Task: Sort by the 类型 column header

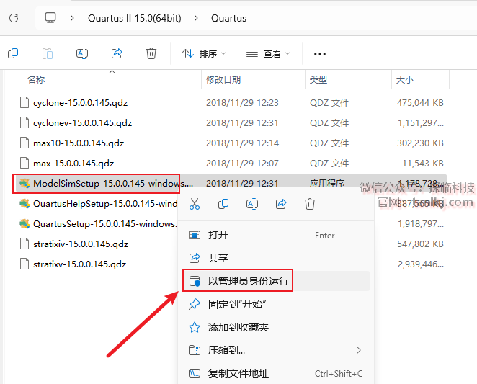Action: [x=318, y=80]
